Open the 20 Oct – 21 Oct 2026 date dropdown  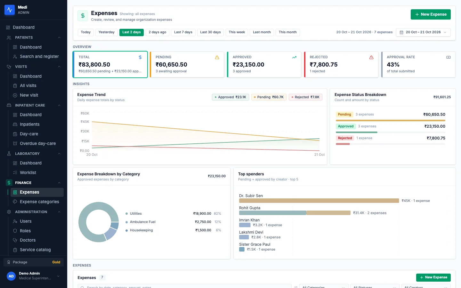pyautogui.click(x=423, y=32)
